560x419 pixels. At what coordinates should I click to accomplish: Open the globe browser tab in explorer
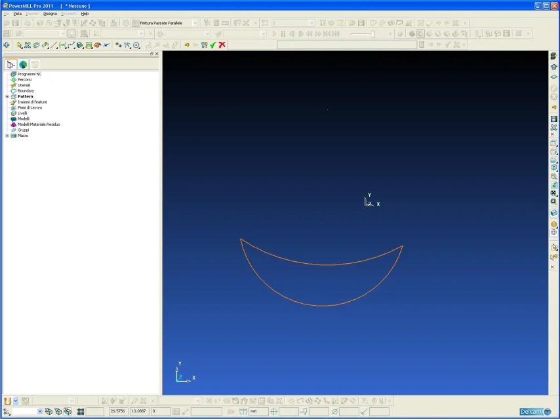click(x=23, y=64)
